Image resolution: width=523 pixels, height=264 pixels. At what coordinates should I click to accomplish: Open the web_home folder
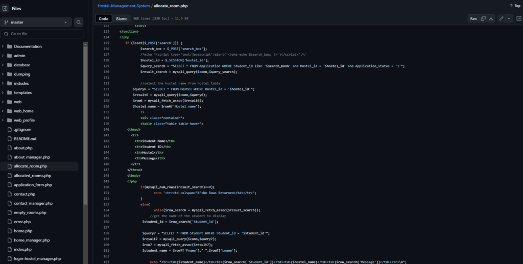23,111
